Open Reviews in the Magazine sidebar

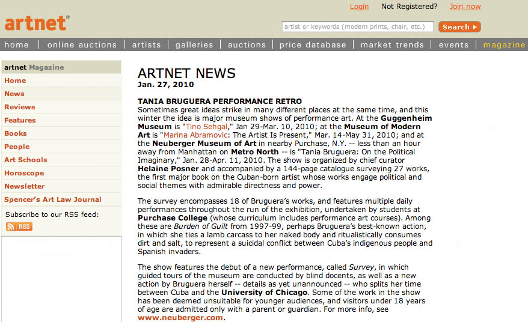point(20,107)
